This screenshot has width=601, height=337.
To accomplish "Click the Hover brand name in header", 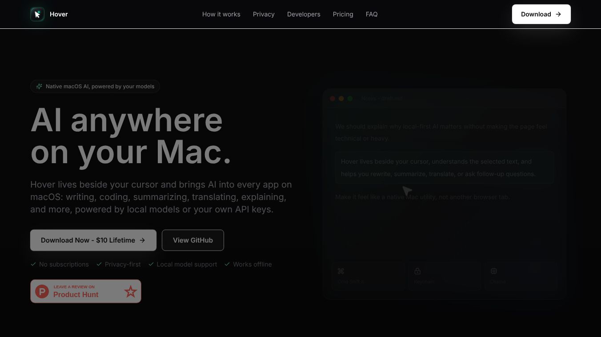I will pos(59,14).
